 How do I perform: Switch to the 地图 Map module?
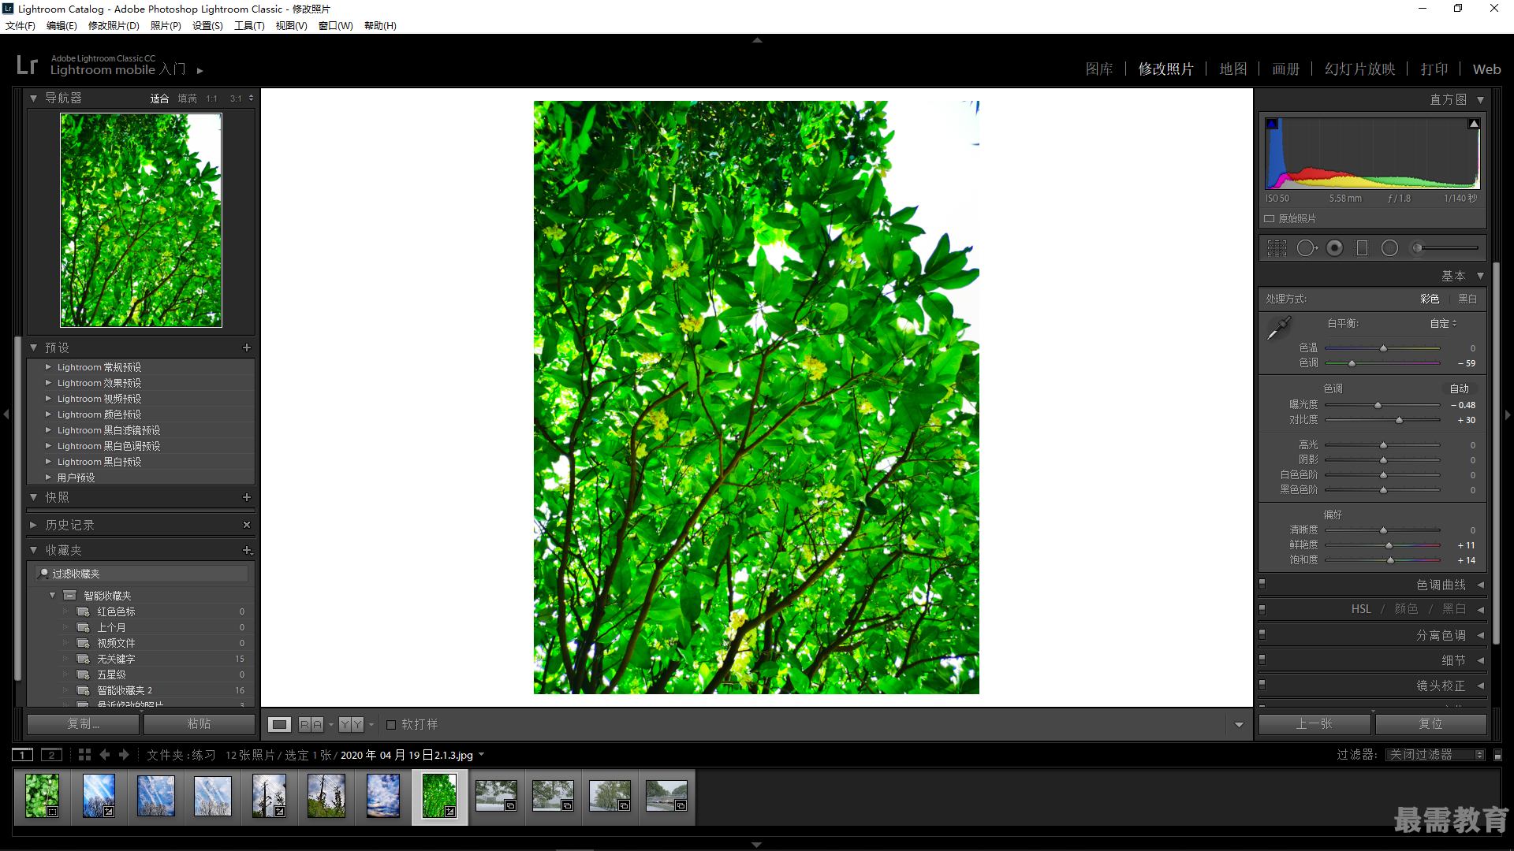[1233, 69]
